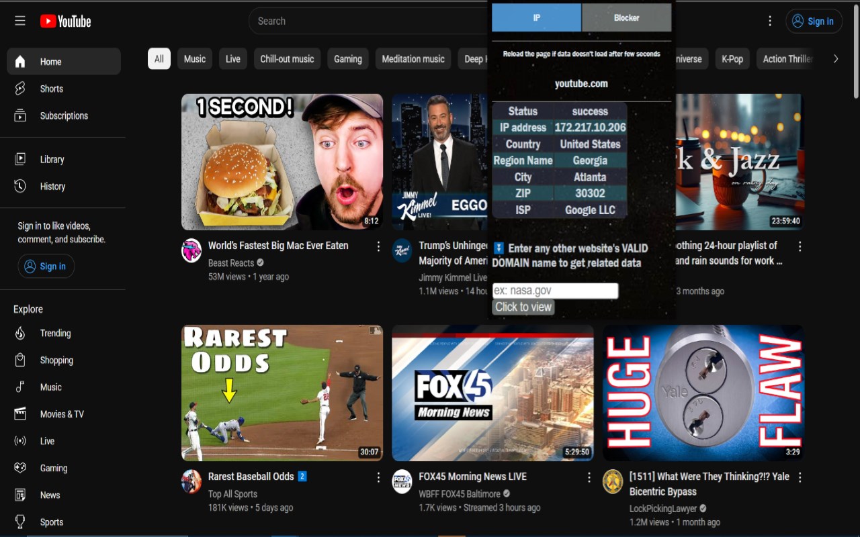Image resolution: width=860 pixels, height=537 pixels.
Task: Open Trending flame icon
Action: point(20,333)
